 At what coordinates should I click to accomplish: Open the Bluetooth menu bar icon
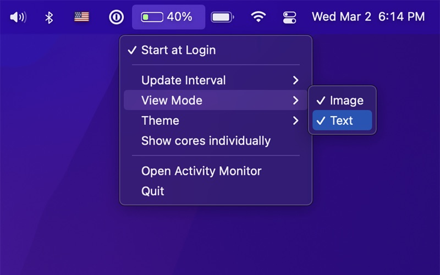click(49, 18)
